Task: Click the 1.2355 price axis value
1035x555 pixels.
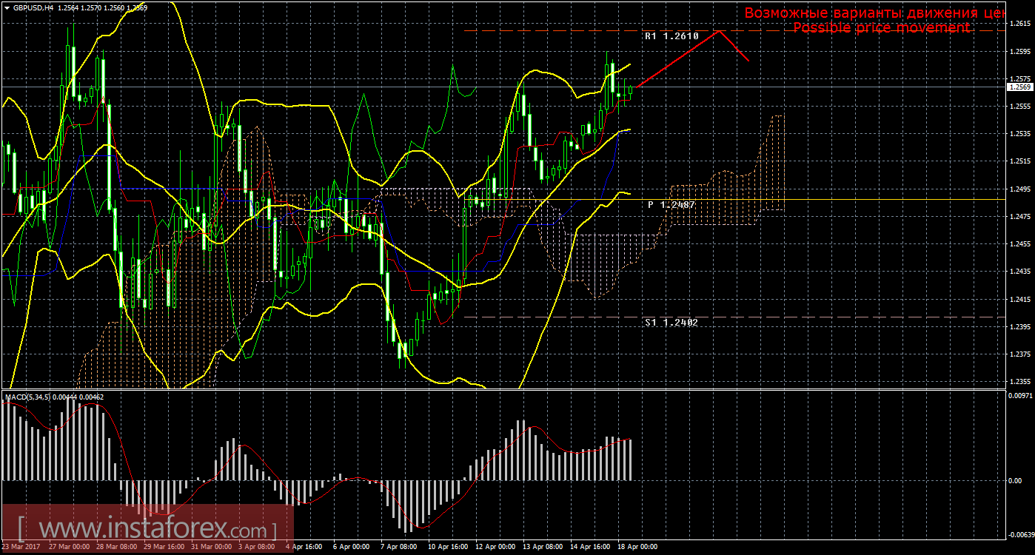Action: [x=1019, y=382]
